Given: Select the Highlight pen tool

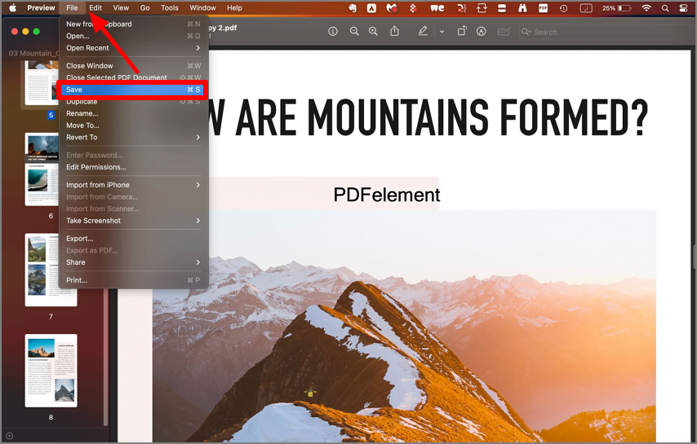Looking at the screenshot, I should [x=422, y=31].
